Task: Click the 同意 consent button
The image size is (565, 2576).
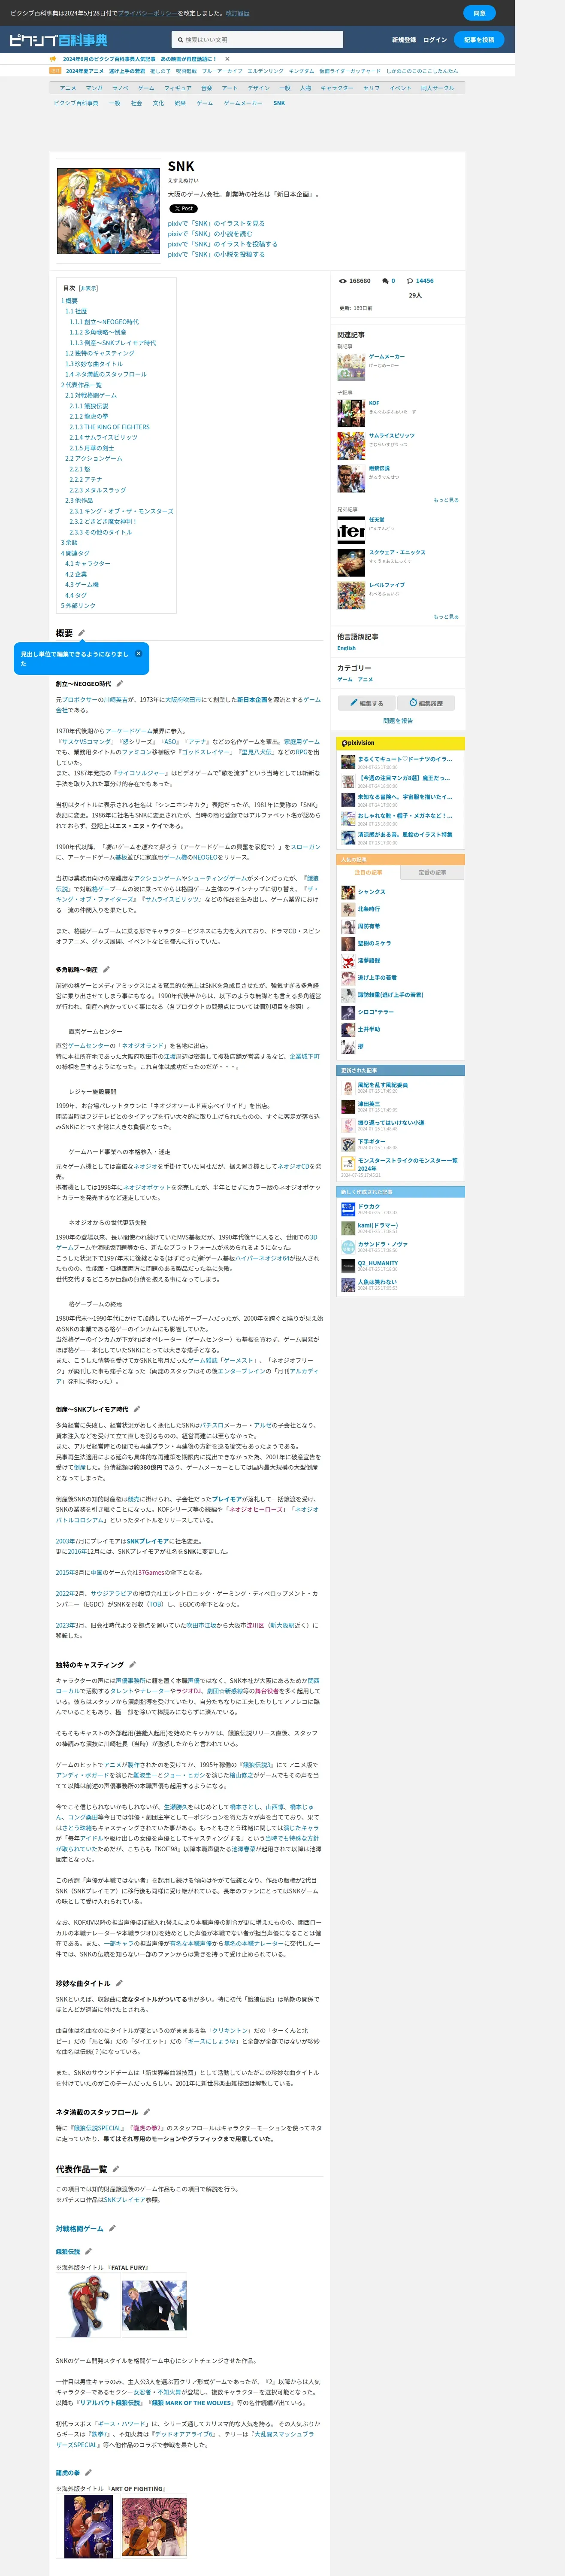Action: point(479,13)
